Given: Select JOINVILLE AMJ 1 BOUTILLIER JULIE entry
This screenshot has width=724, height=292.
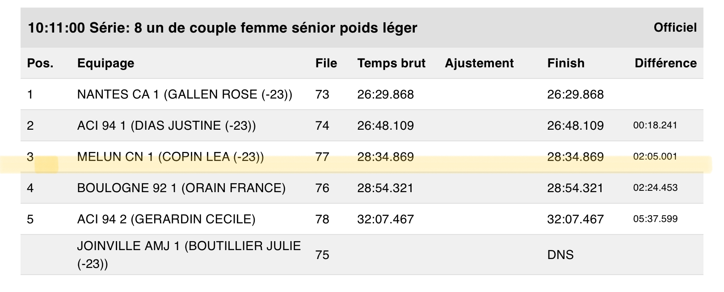Looking at the screenshot, I should coord(189,255).
